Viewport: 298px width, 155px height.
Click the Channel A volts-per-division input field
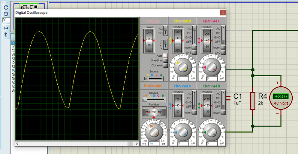pyautogui.click(x=183, y=79)
